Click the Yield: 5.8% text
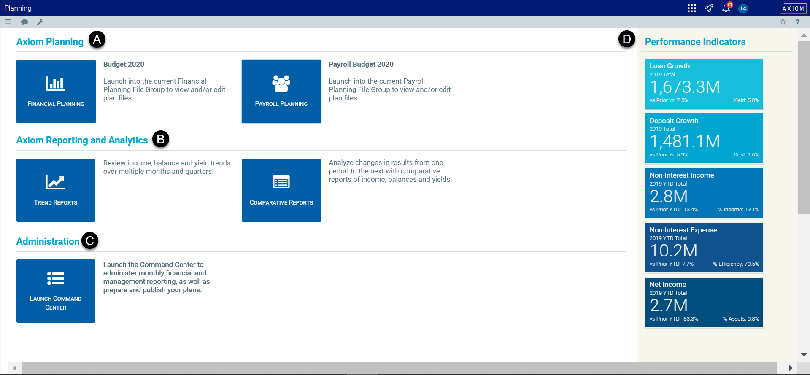The height and width of the screenshot is (375, 810). click(746, 100)
